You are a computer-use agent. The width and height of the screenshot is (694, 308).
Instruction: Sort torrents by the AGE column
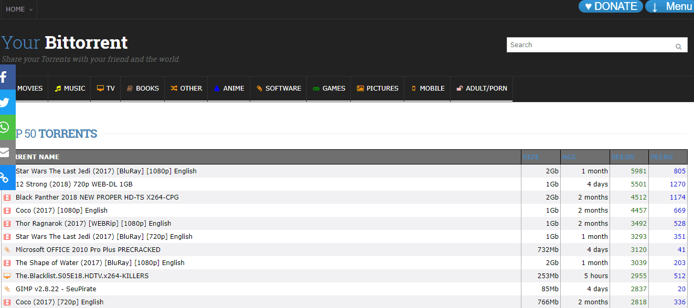pos(569,157)
